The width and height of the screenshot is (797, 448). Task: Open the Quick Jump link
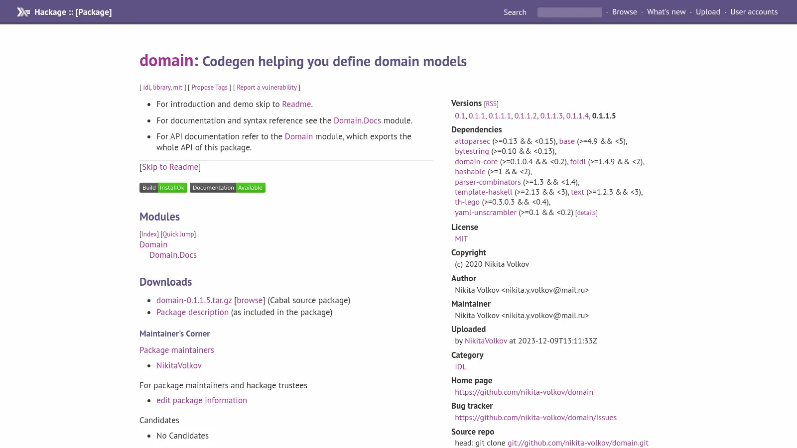[x=178, y=234]
